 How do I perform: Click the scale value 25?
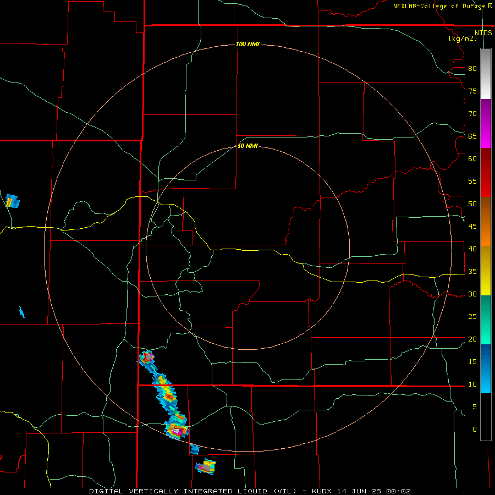(x=472, y=317)
